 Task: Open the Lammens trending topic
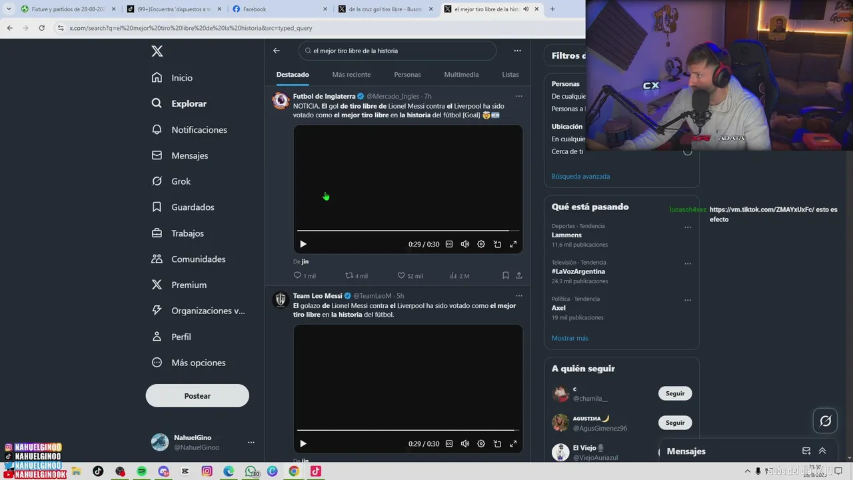pos(566,235)
